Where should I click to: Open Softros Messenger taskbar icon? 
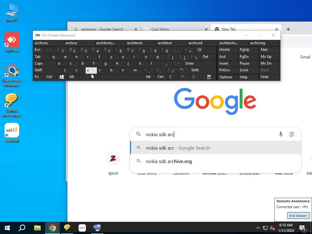click(67, 228)
